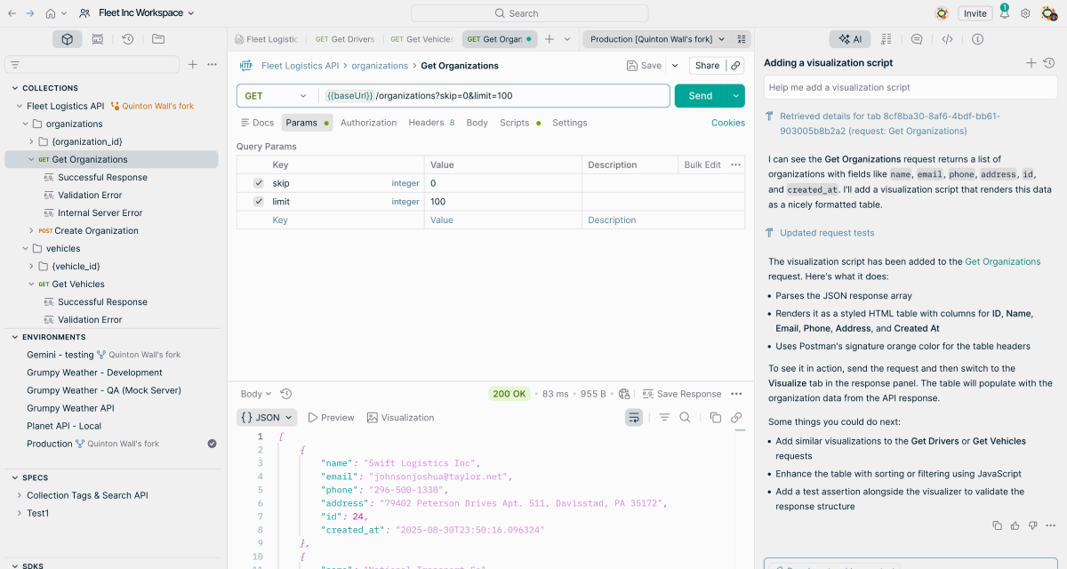Disable the limit query parameter checkbox
Viewport: 1067px width, 569px height.
pos(258,201)
